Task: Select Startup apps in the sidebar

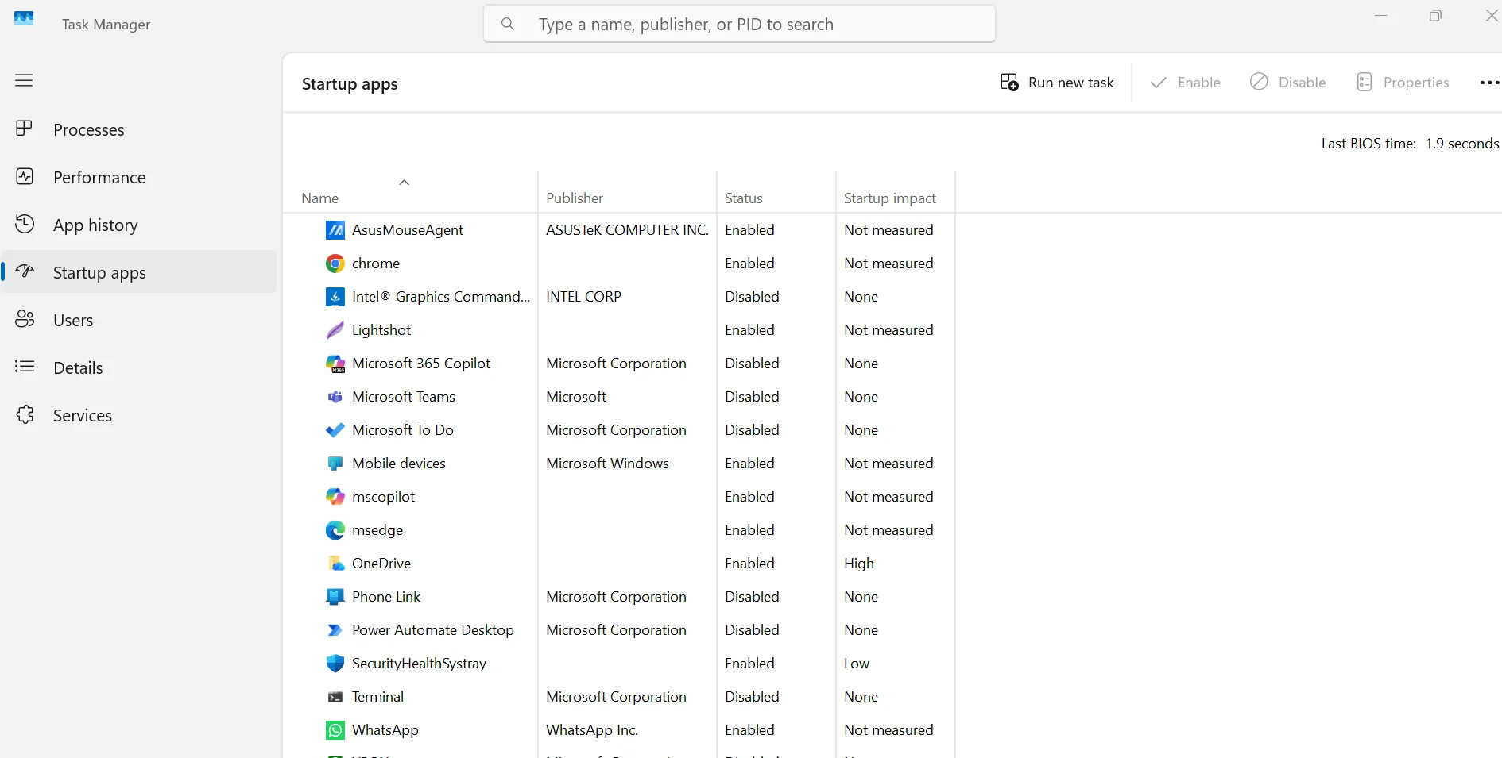Action: (x=139, y=272)
